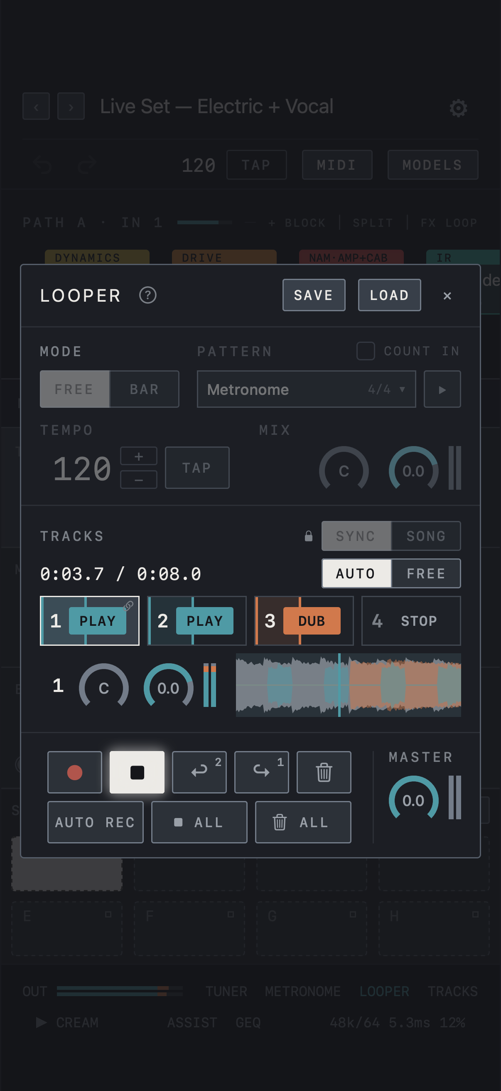
Task: Toggle AUTO REC
Action: tap(96, 822)
